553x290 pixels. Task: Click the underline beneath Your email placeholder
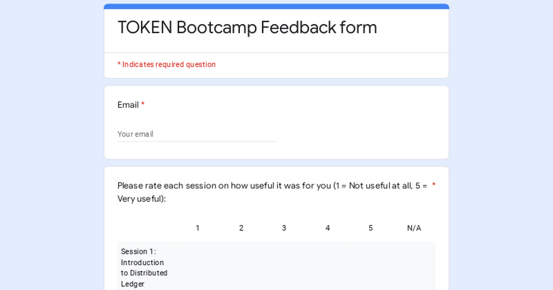click(x=197, y=141)
